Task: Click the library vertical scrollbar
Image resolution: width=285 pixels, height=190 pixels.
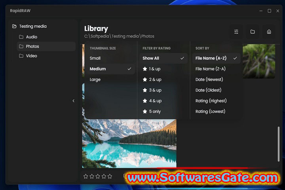Action: (x=279, y=144)
